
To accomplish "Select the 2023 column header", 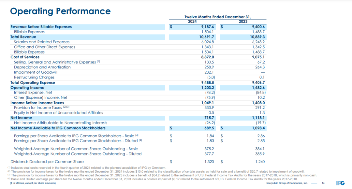I will pos(243,22).
